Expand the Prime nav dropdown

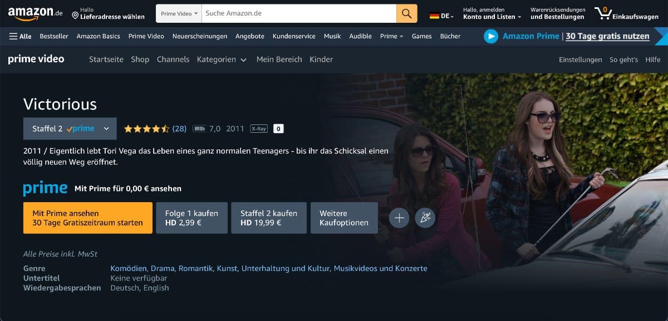pos(392,36)
